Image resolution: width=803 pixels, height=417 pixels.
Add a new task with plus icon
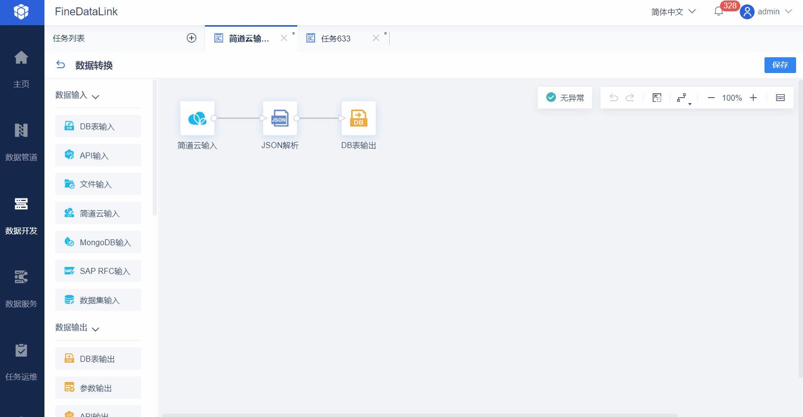point(192,38)
